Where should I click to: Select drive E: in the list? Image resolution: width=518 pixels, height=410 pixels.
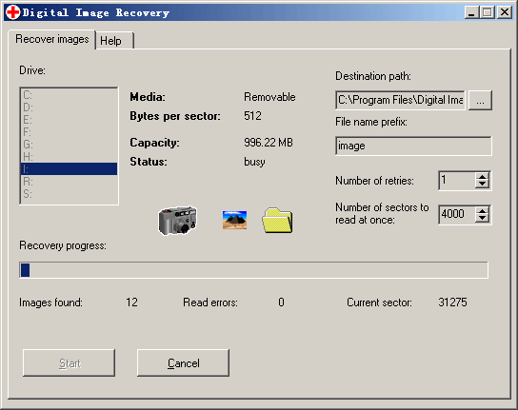pyautogui.click(x=69, y=120)
